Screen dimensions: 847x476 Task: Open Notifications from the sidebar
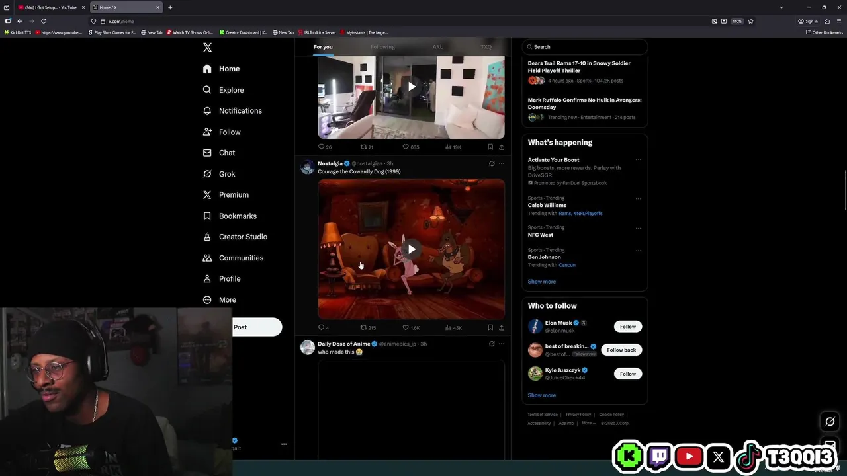(232, 111)
